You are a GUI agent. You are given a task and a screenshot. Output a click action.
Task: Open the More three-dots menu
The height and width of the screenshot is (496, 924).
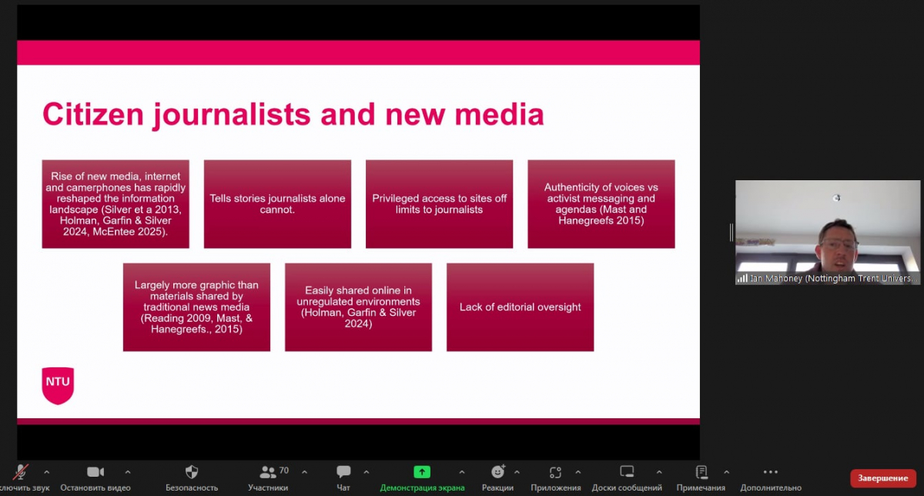[x=770, y=472]
